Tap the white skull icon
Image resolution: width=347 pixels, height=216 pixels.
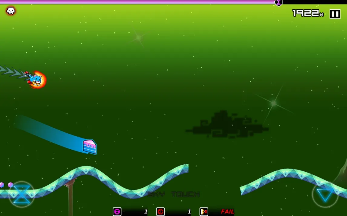(x=11, y=11)
